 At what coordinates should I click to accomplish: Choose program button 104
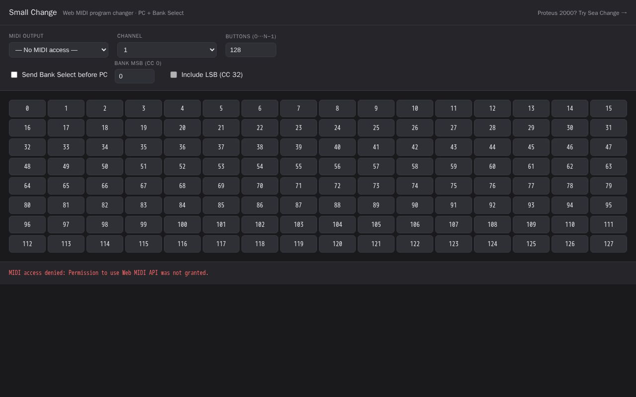[337, 224]
